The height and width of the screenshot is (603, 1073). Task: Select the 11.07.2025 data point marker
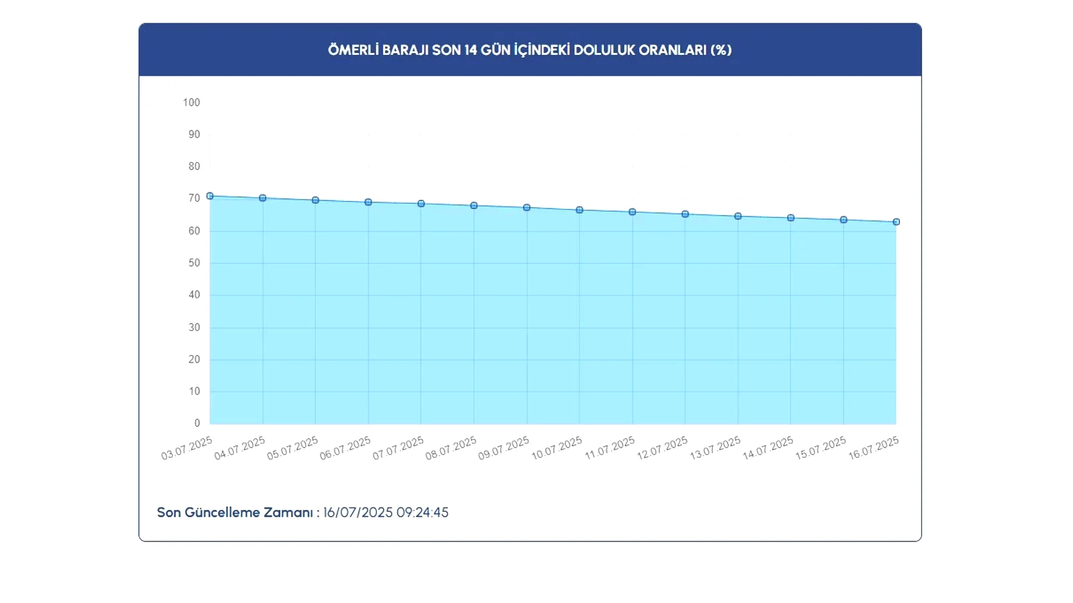click(x=632, y=212)
